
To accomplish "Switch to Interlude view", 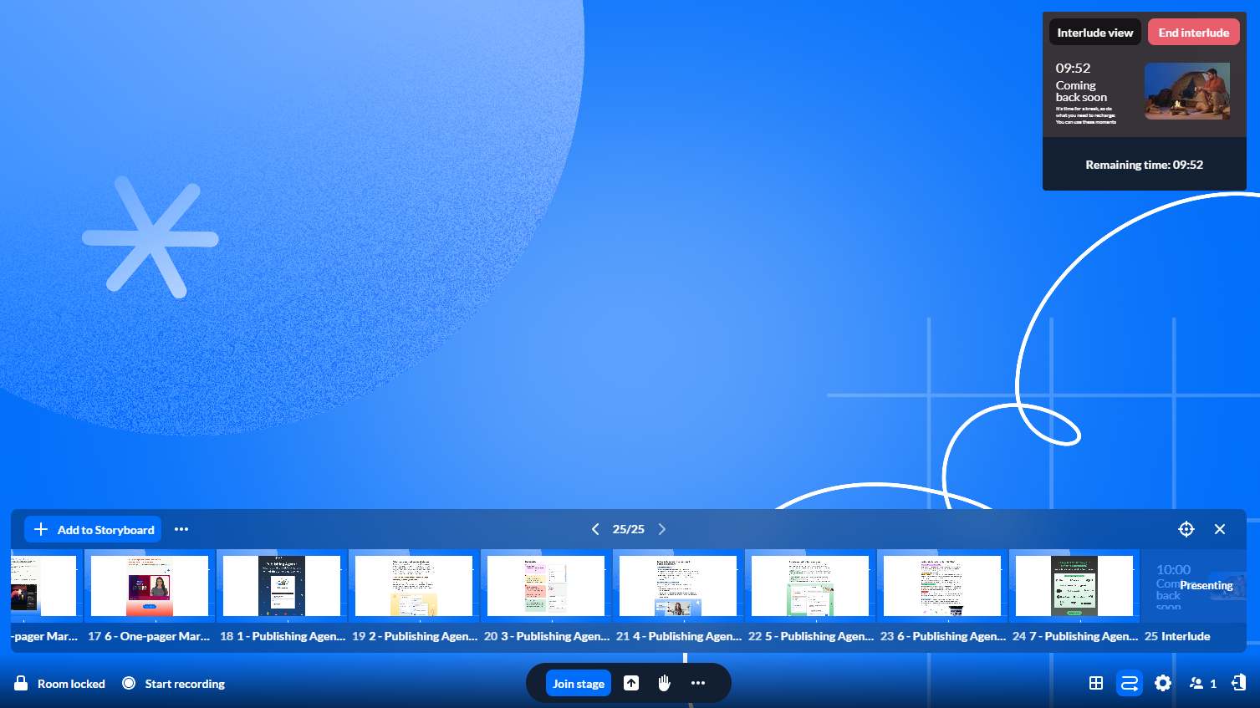I will 1095,33.
